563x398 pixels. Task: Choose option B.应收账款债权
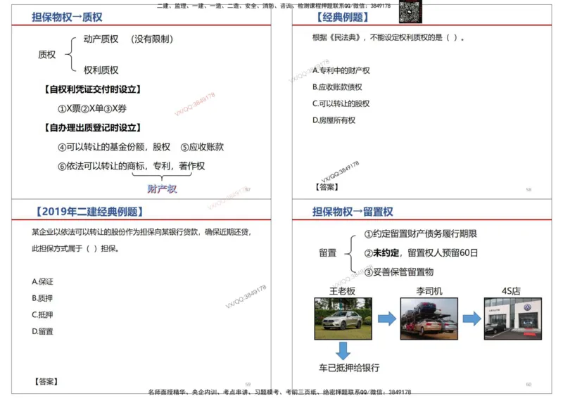337,87
